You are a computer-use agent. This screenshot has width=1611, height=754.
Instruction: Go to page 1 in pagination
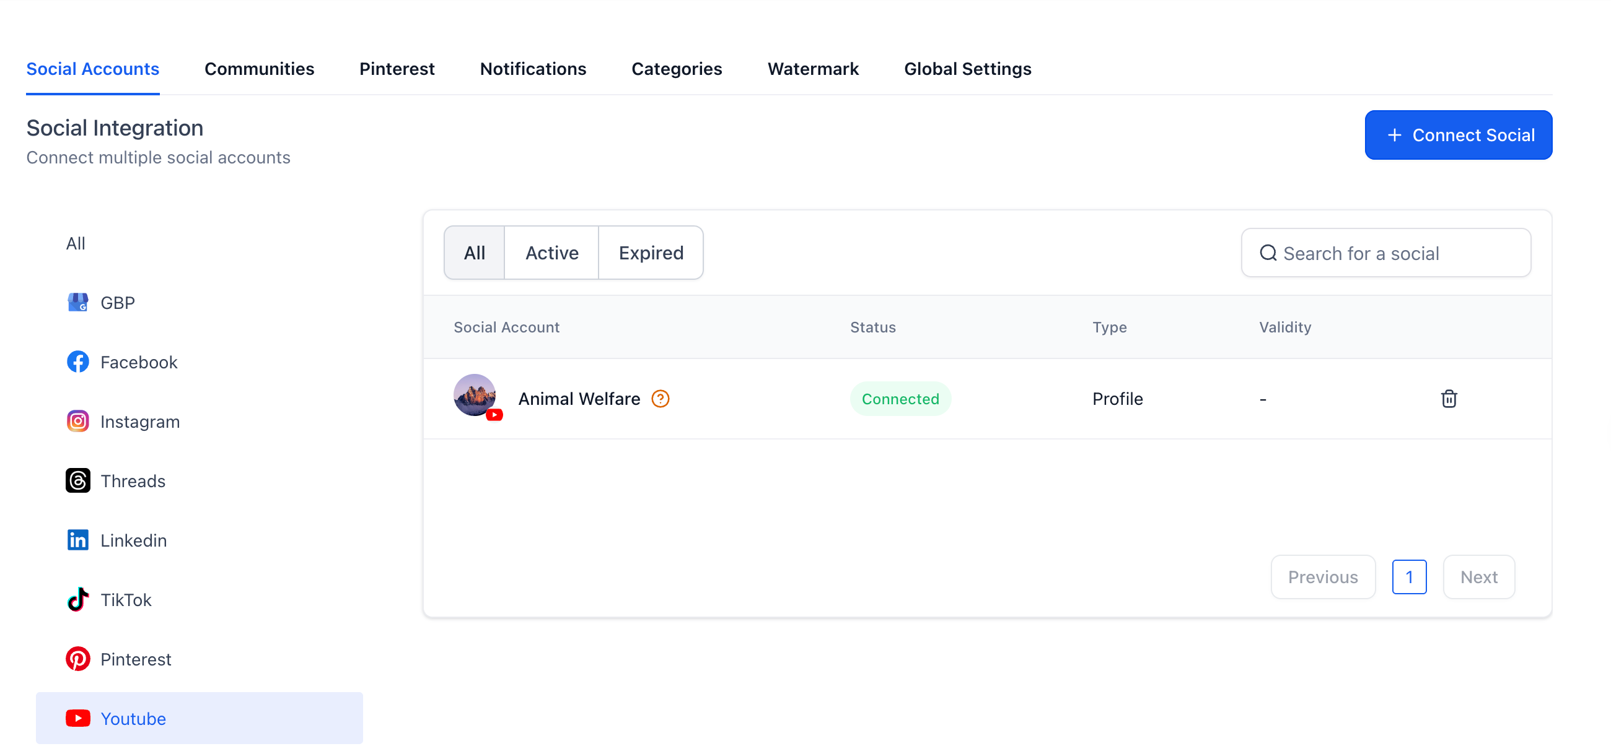pos(1408,576)
